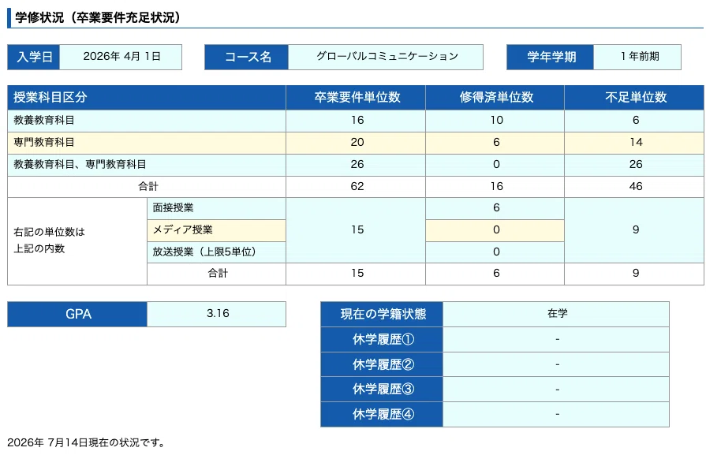706x455 pixels.
Task: Click the lower 合計 label in the row with 15
Action: coord(217,274)
